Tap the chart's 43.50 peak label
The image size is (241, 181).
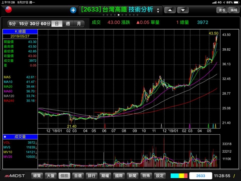tap(214, 33)
